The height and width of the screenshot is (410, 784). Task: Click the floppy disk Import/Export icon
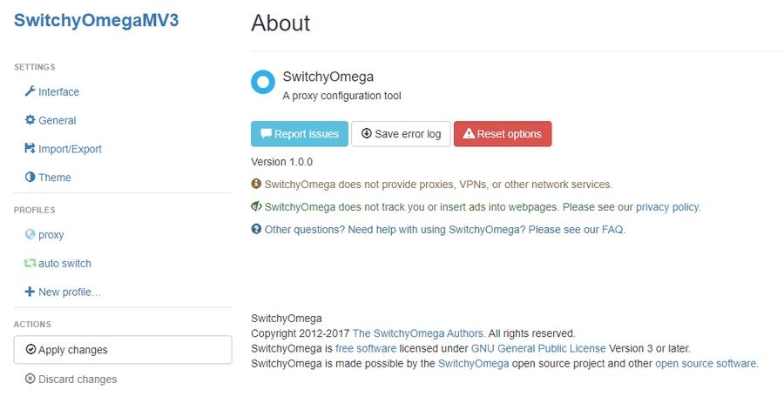30,149
